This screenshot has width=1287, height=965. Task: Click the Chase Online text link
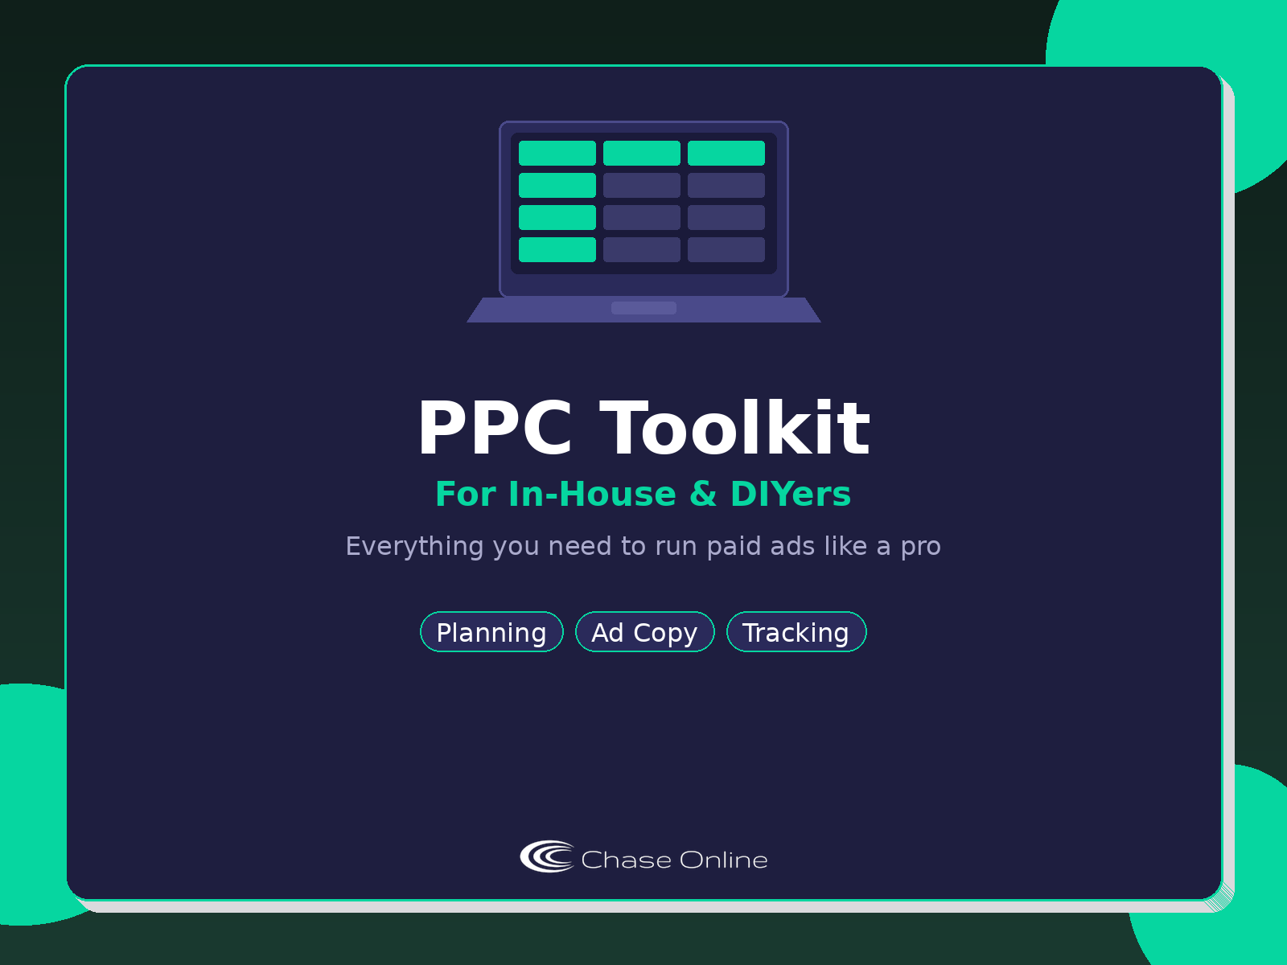click(674, 859)
